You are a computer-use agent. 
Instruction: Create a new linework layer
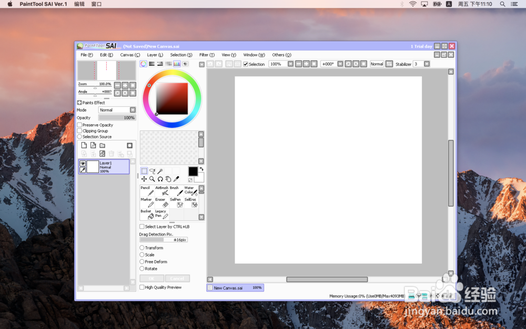tap(93, 145)
